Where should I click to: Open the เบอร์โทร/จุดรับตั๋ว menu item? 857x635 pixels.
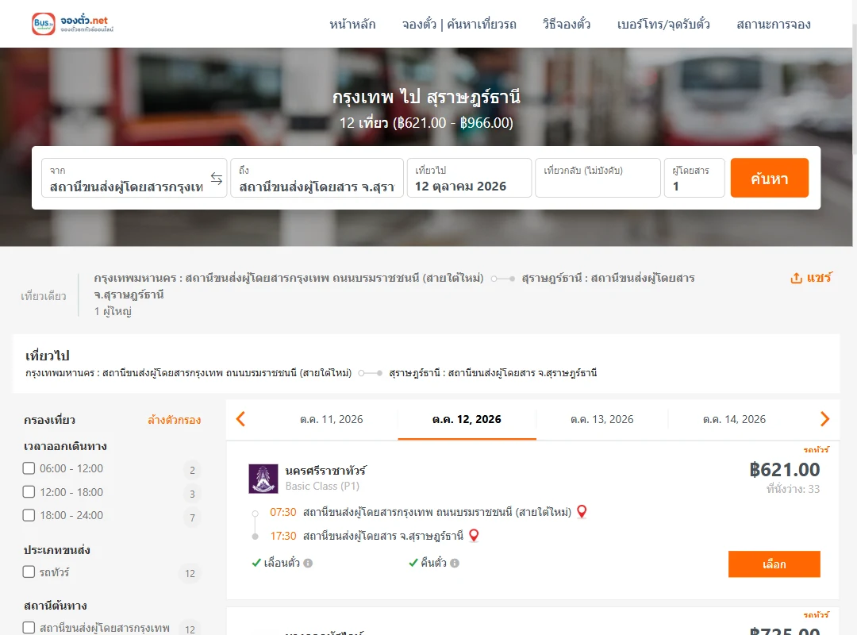pos(663,24)
